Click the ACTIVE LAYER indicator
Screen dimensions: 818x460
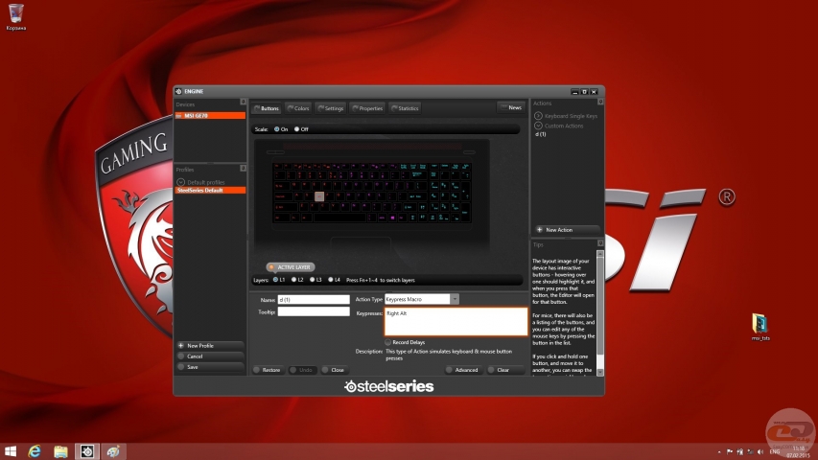291,267
